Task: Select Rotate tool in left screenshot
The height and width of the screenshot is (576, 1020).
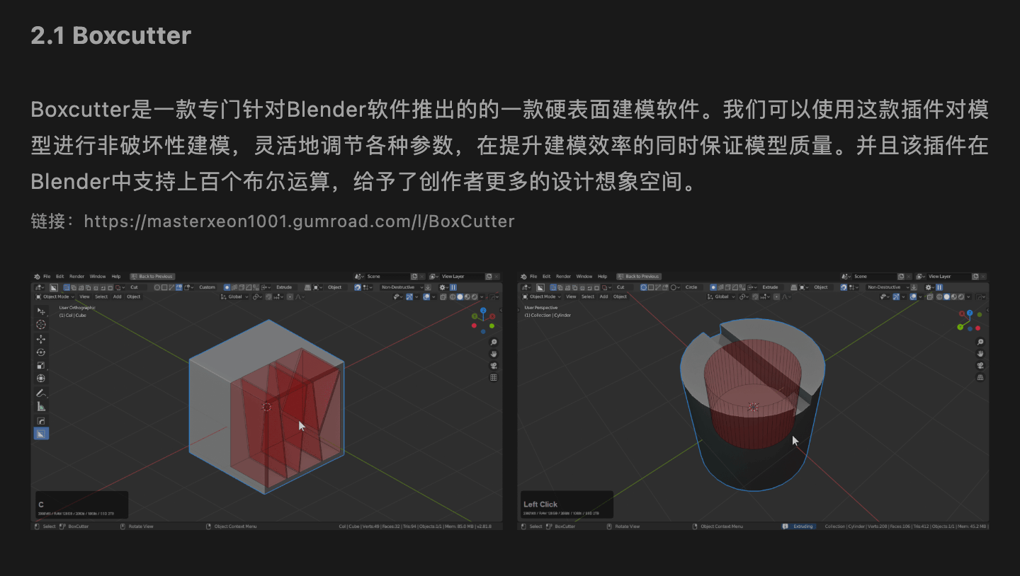Action: tap(41, 352)
